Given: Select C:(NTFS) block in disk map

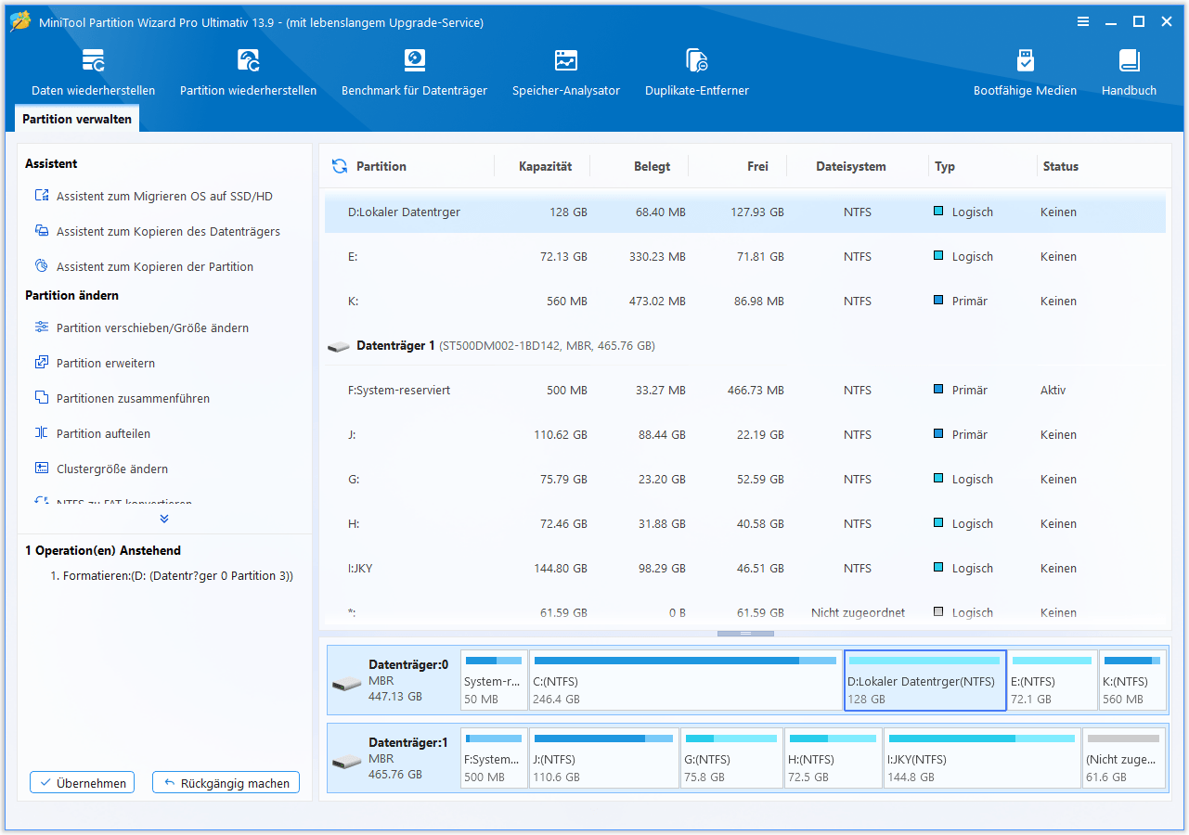Looking at the screenshot, I should (x=685, y=680).
